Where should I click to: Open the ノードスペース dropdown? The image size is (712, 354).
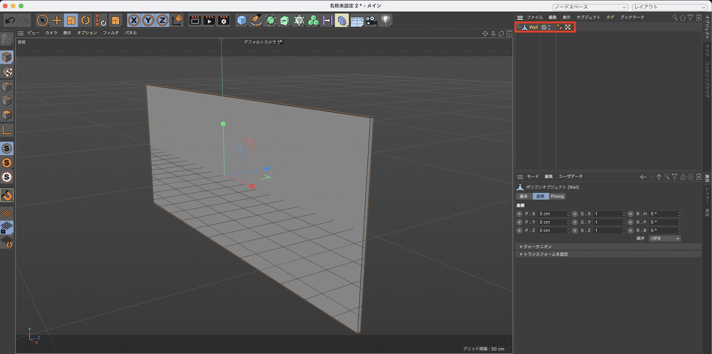tap(590, 7)
